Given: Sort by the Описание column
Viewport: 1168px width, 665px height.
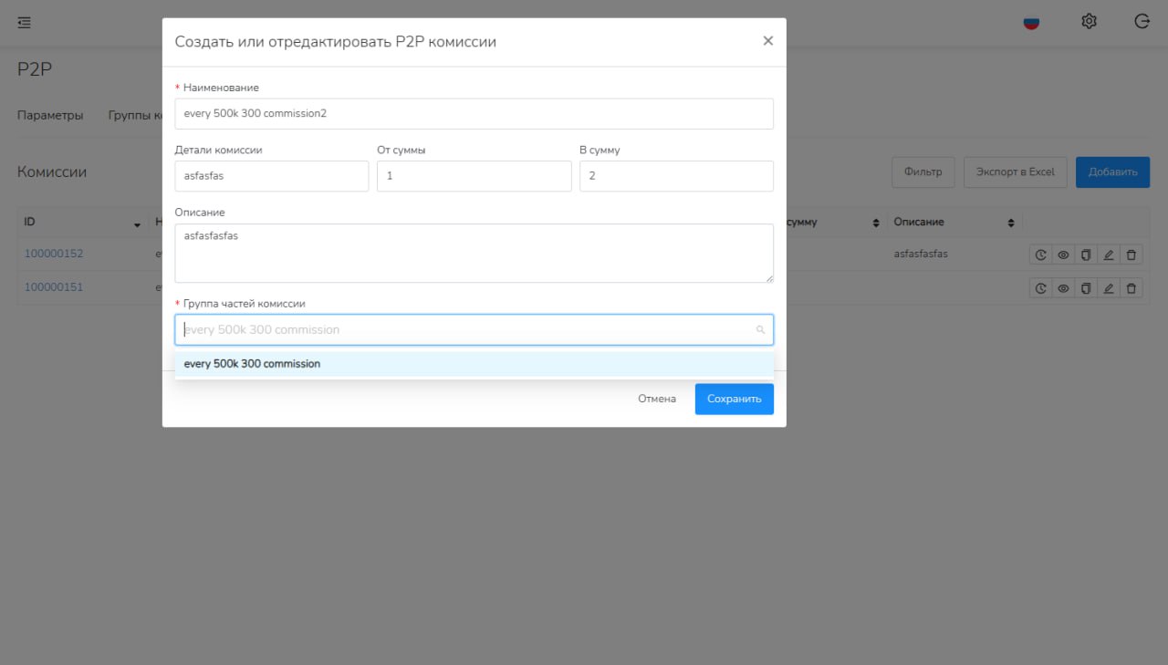Looking at the screenshot, I should tap(1010, 223).
